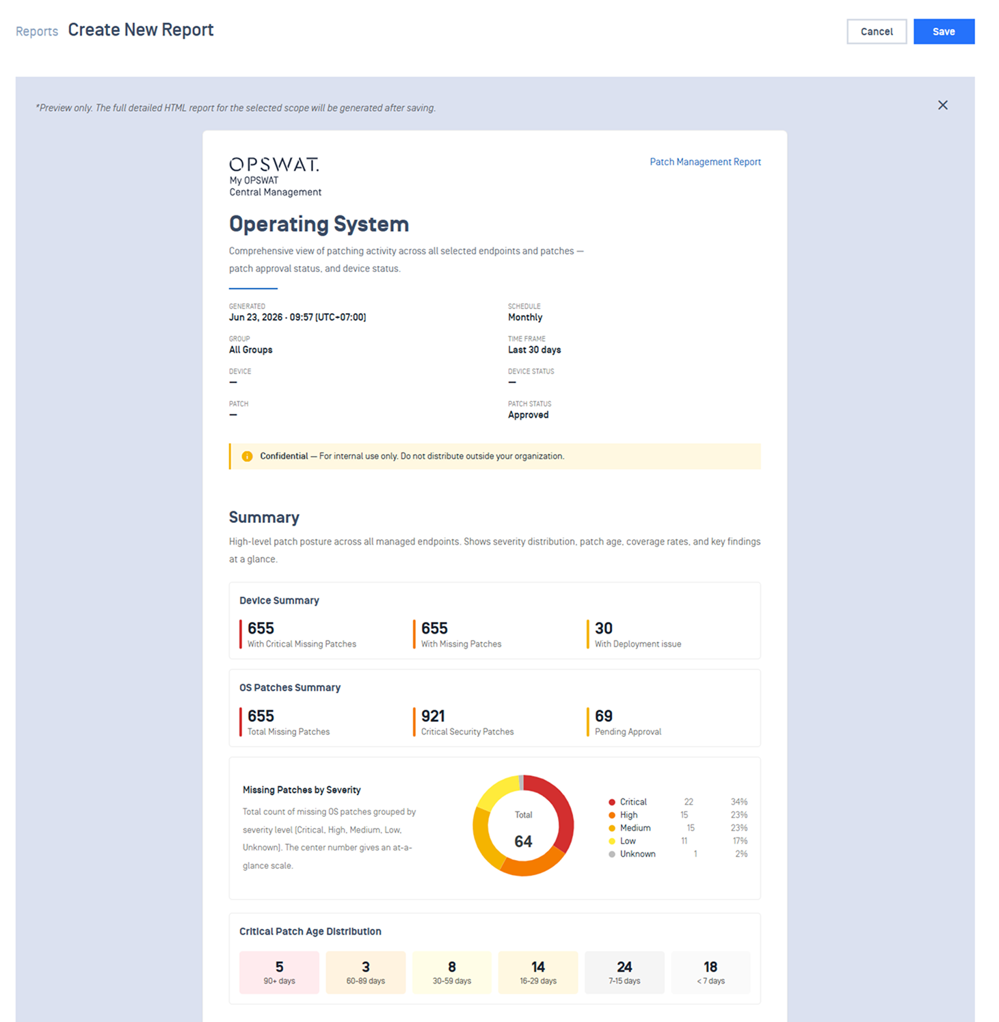The height and width of the screenshot is (1022, 999).
Task: Click the Critical red legend dot
Action: [612, 802]
